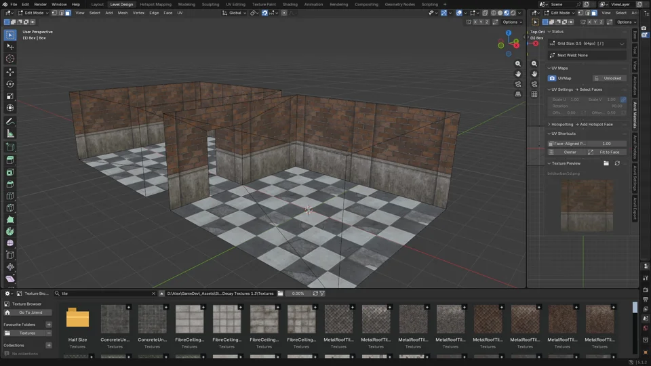Activate the Spin tool
The height and width of the screenshot is (366, 651).
(x=10, y=232)
